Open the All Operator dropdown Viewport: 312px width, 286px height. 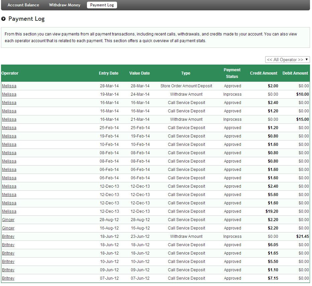click(x=287, y=59)
